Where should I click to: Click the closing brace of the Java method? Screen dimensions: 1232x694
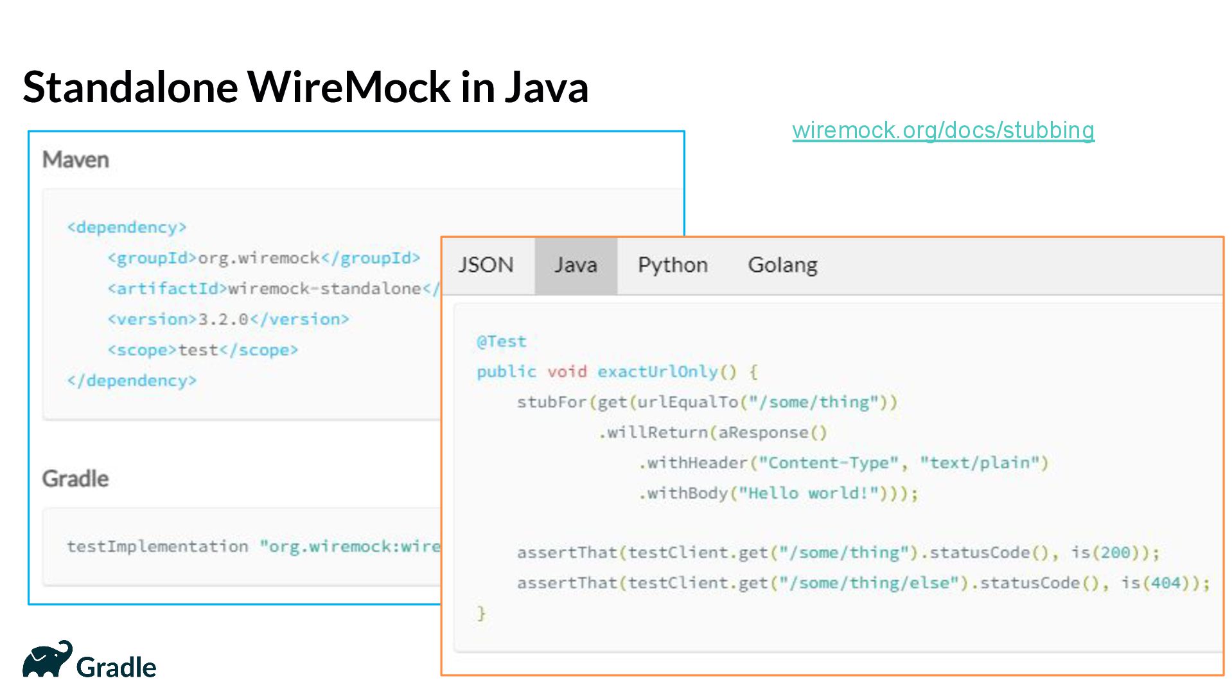(x=481, y=614)
